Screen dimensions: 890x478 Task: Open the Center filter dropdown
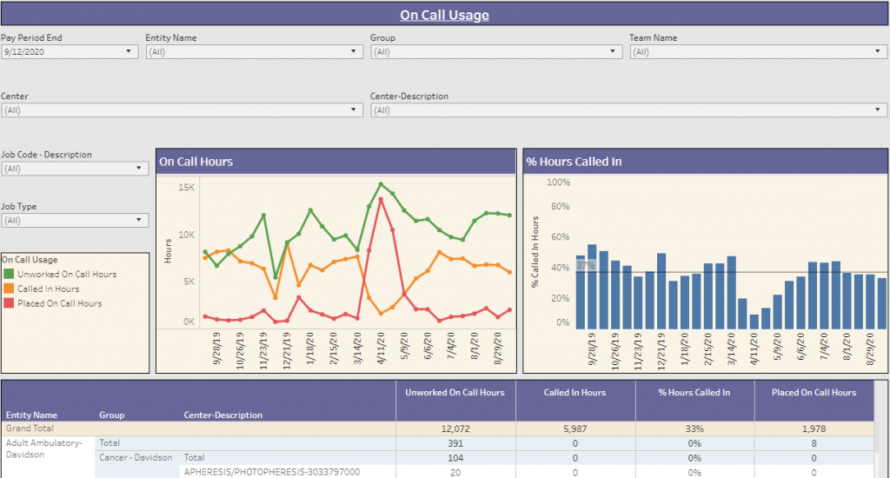point(182,110)
